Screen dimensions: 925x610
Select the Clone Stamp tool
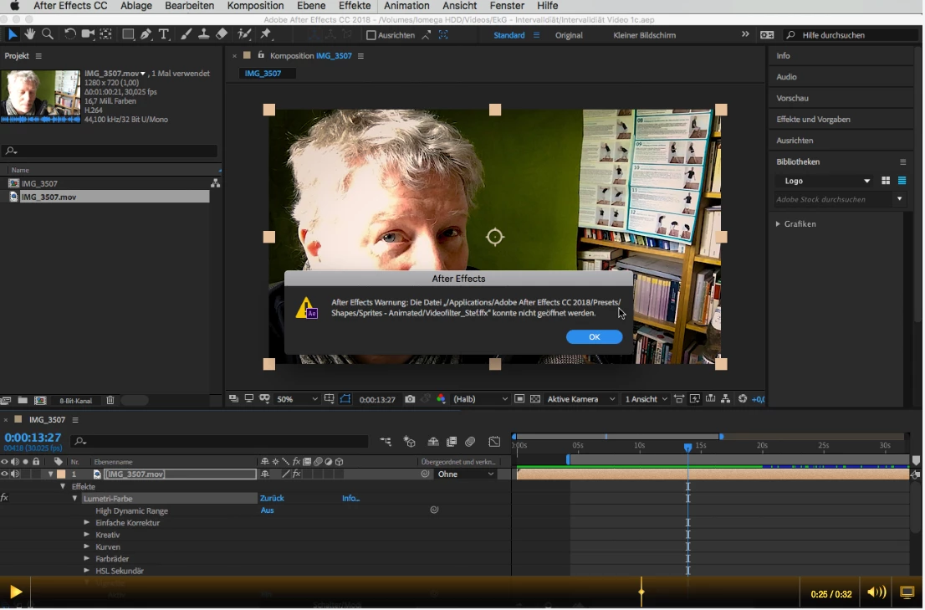(203, 34)
